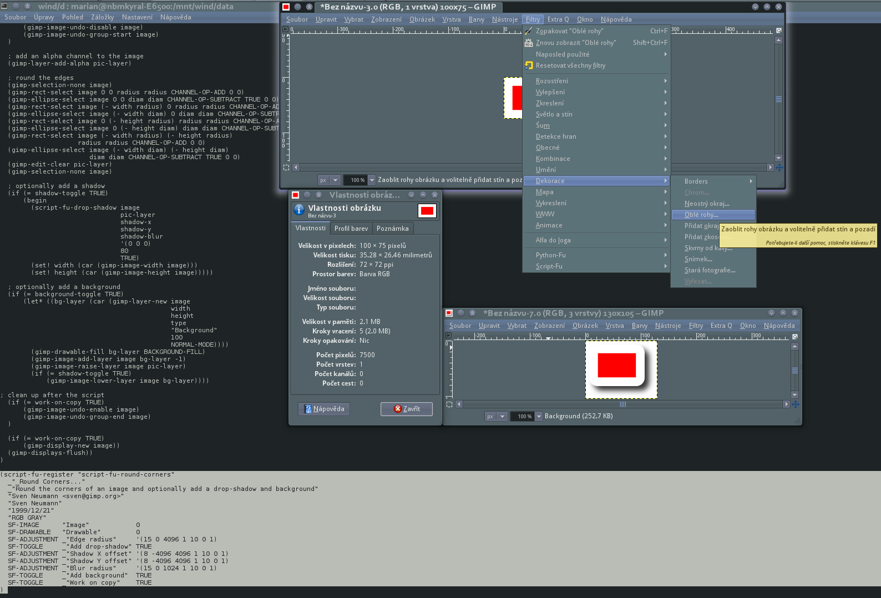
Task: Click the terminal window icon in the title bar
Action: (x=4, y=6)
